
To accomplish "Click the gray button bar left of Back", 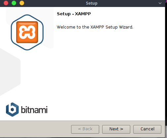I will [35, 129].
